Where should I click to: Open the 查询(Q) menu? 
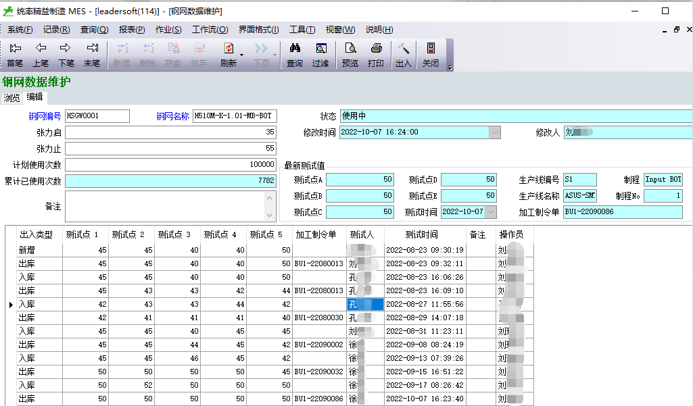click(94, 30)
